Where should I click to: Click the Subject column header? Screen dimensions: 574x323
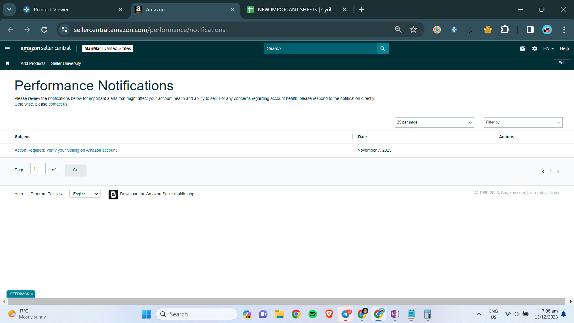point(22,137)
